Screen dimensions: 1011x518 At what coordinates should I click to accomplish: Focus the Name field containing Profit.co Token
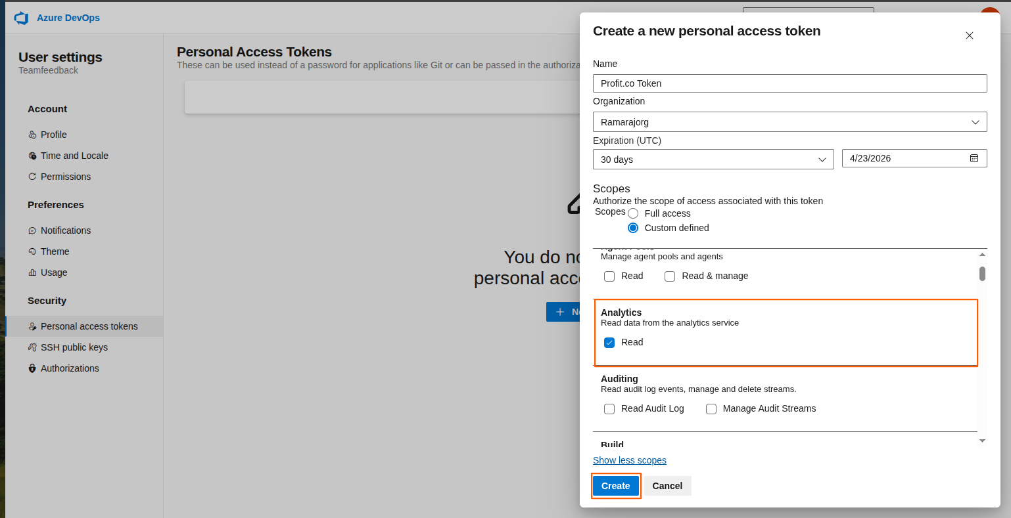pyautogui.click(x=789, y=83)
